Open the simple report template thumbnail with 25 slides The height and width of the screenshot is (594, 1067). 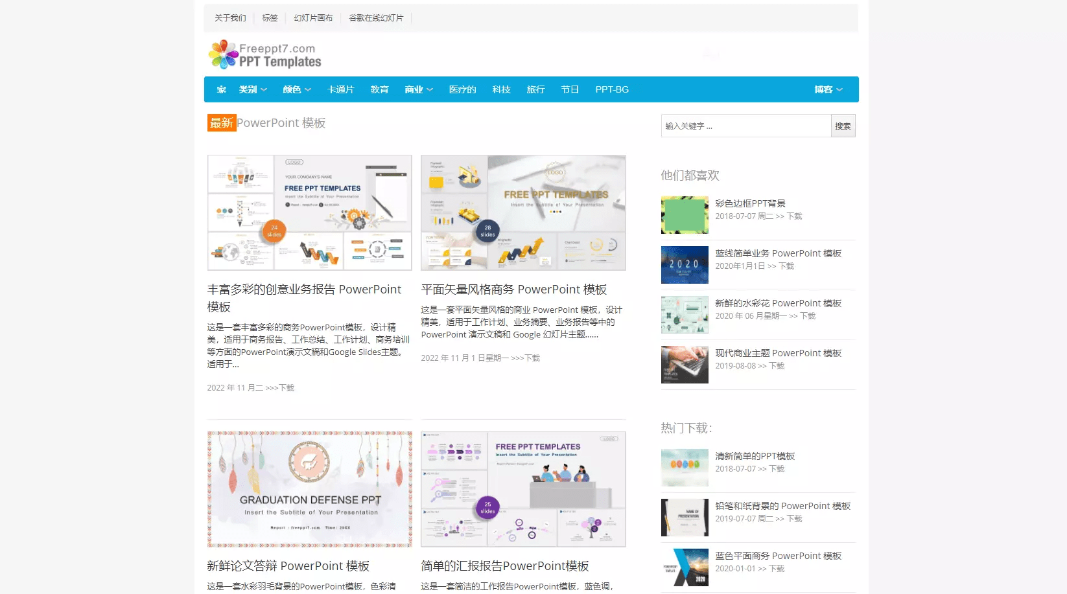[523, 489]
